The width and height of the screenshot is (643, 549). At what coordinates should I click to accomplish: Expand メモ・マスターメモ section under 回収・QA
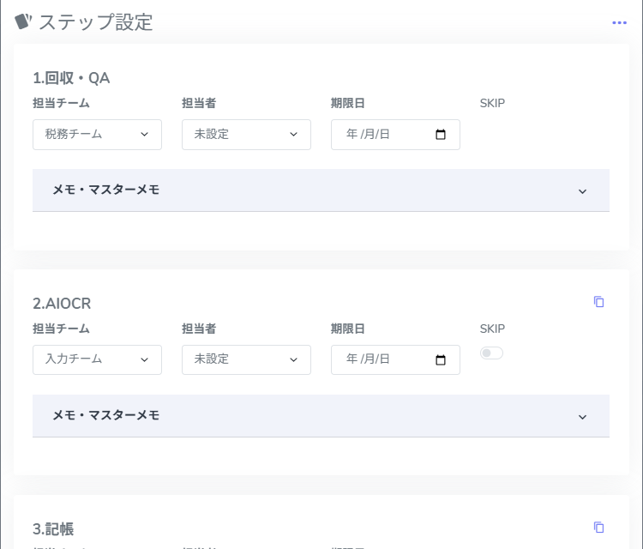coord(321,190)
